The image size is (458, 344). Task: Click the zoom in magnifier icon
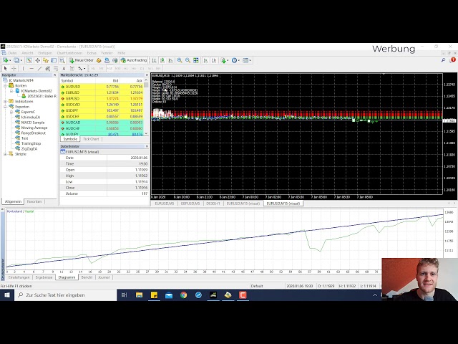[178, 60]
